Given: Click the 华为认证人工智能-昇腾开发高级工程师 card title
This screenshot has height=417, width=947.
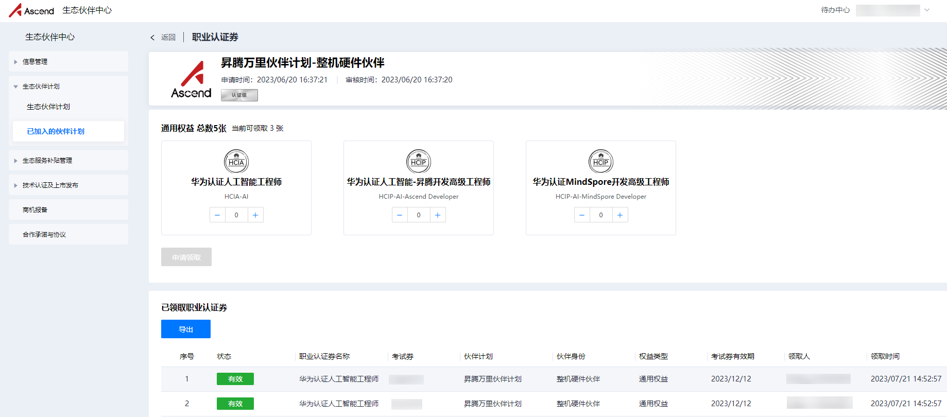Looking at the screenshot, I should 419,182.
